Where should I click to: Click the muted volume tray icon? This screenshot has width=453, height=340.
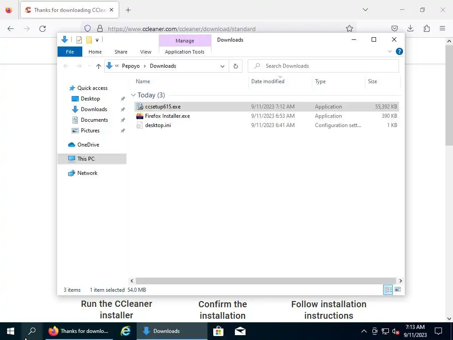point(395,331)
